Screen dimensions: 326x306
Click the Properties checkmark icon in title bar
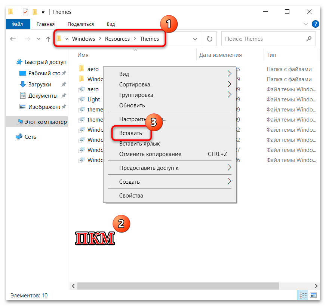coord(25,12)
